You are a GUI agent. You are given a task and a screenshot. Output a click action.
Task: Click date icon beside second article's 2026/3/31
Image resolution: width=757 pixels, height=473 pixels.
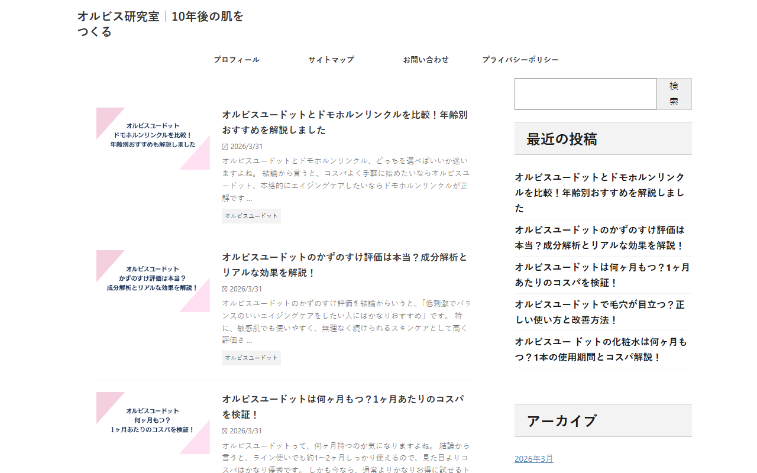225,289
